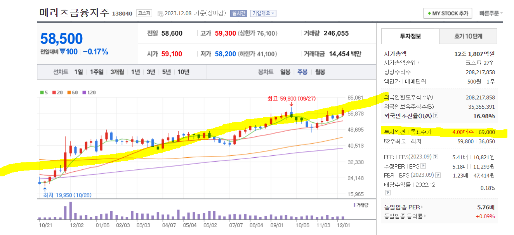This screenshot has height=235, width=514.
Task: Expand the arrow beside 동일업종 PER
Action: tap(422, 207)
